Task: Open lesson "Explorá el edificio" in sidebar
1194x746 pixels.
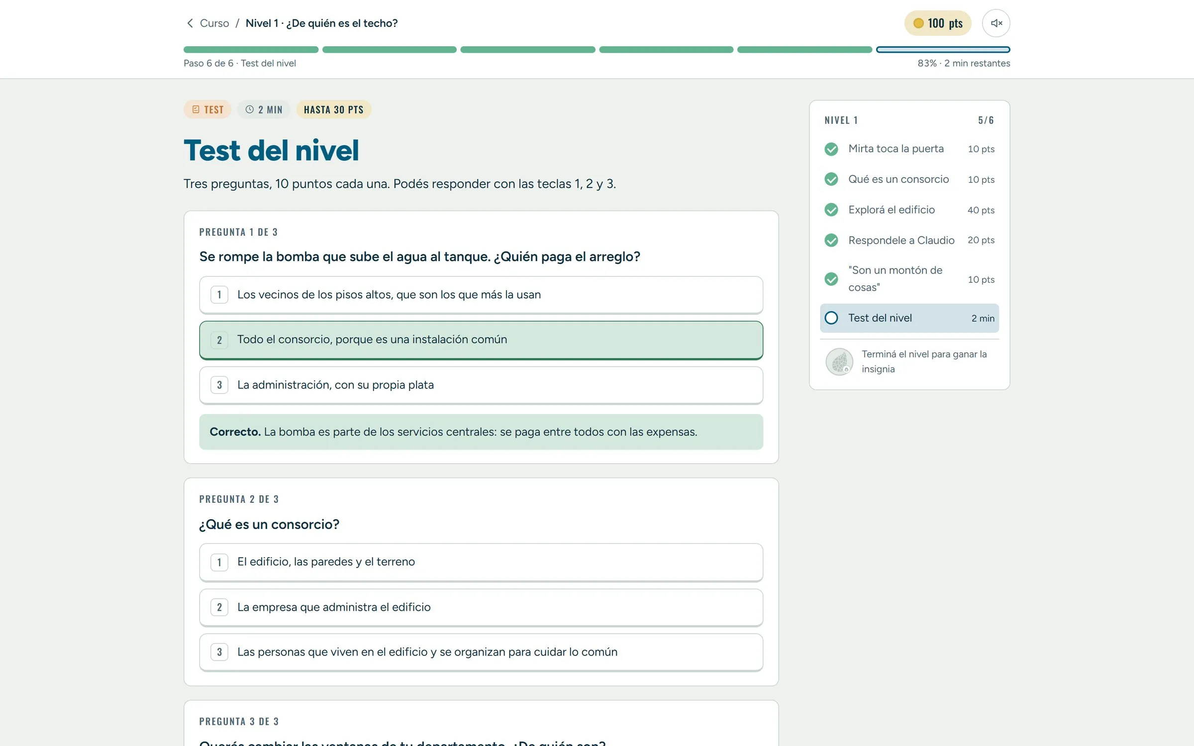Action: click(x=909, y=210)
